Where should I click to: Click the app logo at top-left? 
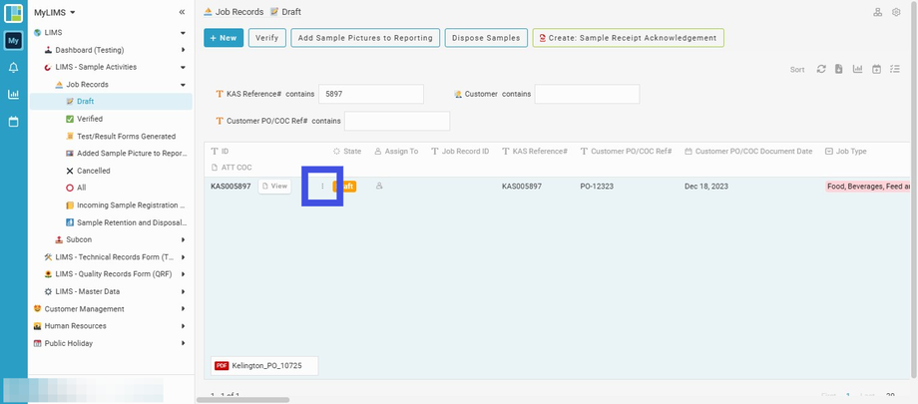(13, 13)
